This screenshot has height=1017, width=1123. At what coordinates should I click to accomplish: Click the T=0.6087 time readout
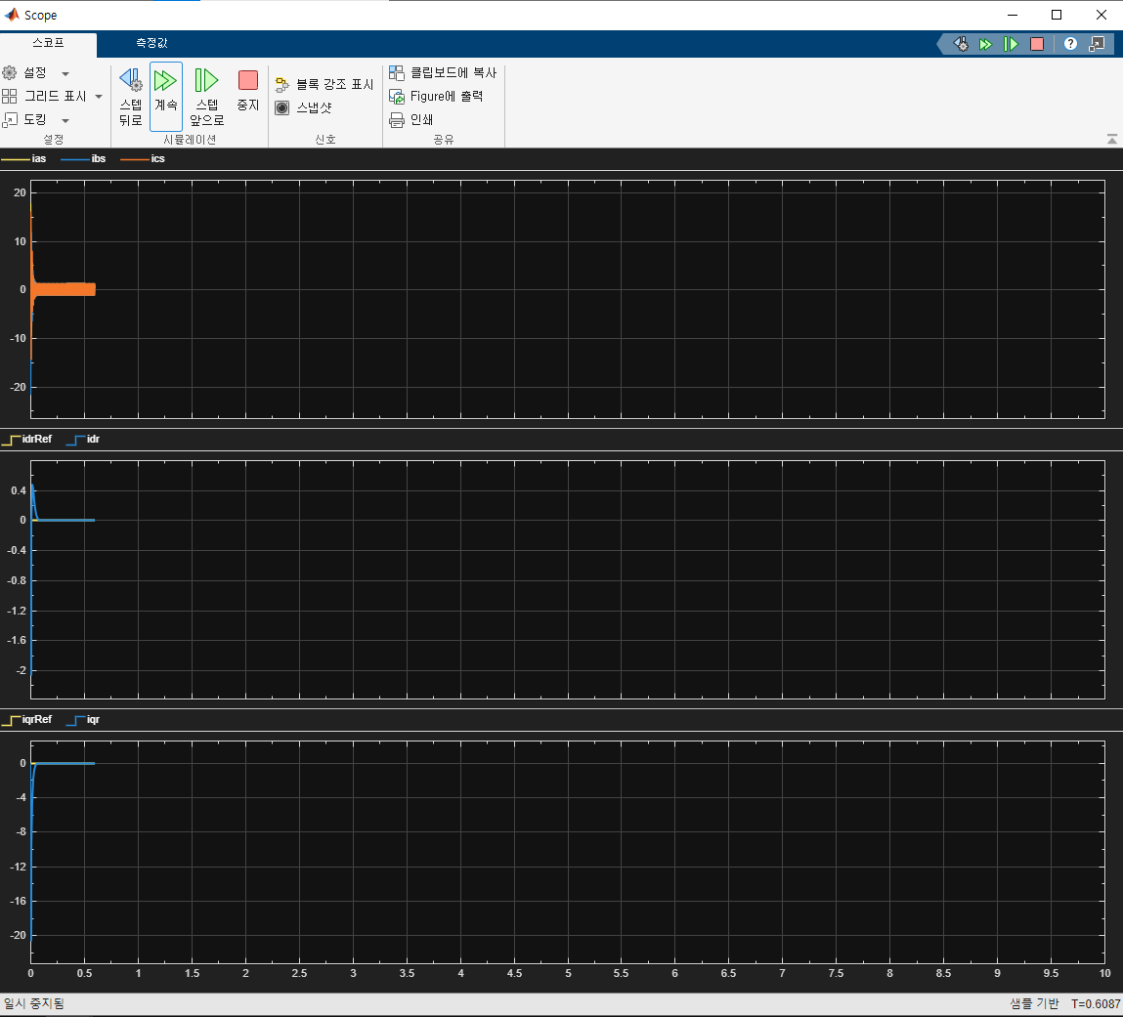coord(1096,1004)
